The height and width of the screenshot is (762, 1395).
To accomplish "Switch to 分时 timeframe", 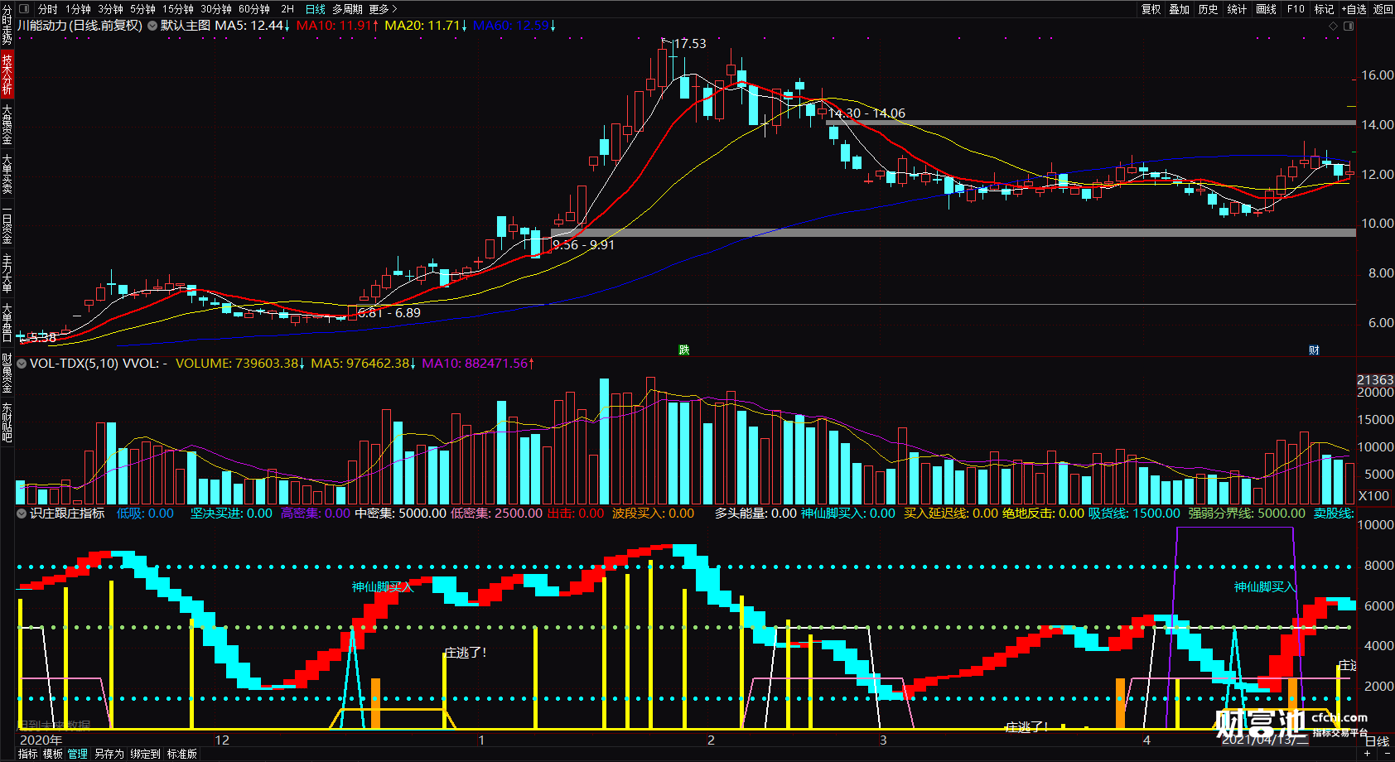I will pos(48,9).
